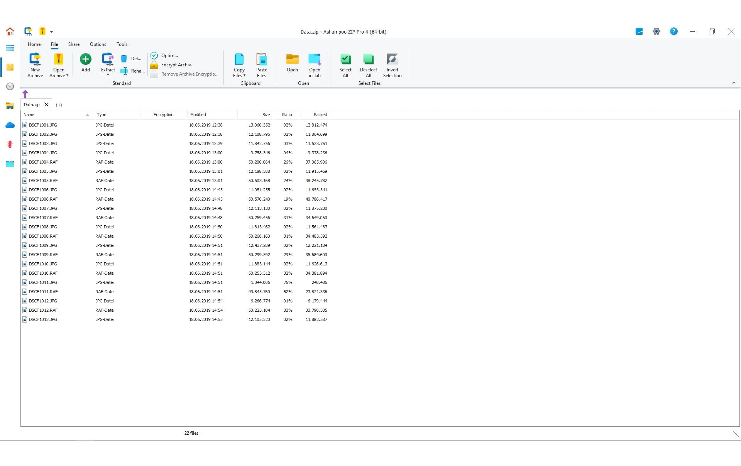Click the Invert Selection icon
The height and width of the screenshot is (466, 741).
(x=392, y=59)
